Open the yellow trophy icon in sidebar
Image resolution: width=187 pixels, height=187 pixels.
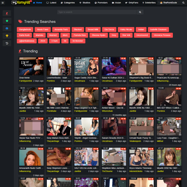point(7,36)
